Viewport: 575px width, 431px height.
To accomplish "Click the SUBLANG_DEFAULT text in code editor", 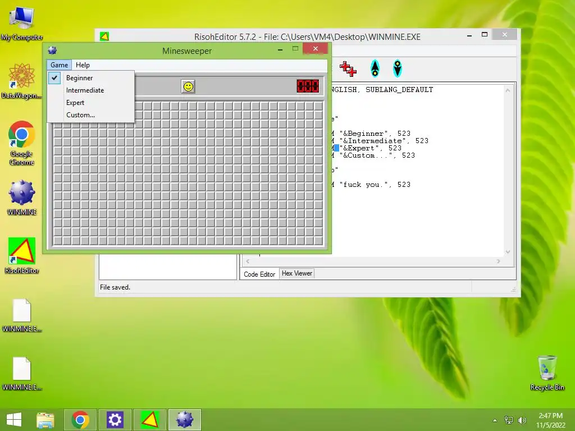I will pyautogui.click(x=399, y=90).
